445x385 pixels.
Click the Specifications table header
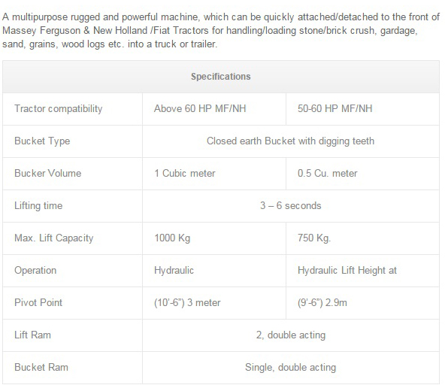(x=221, y=77)
